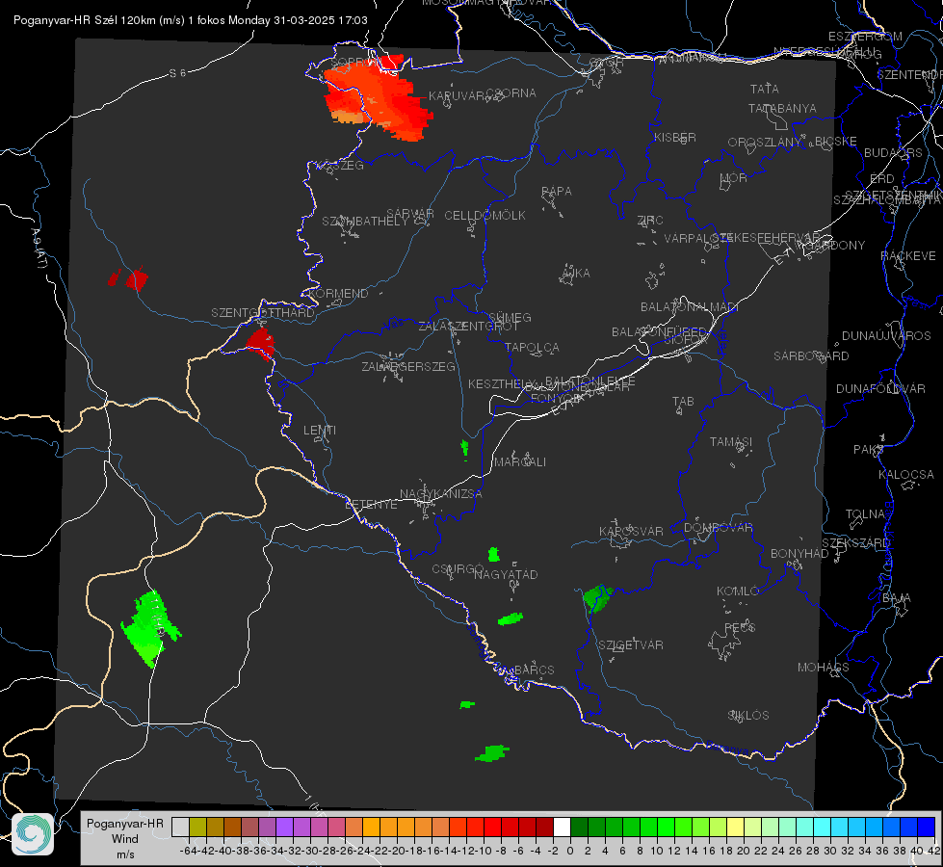Click the pale yellow swatch in the legend

tap(735, 827)
